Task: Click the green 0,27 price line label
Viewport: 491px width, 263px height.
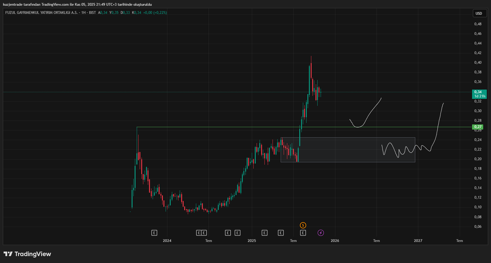Action: pos(477,127)
